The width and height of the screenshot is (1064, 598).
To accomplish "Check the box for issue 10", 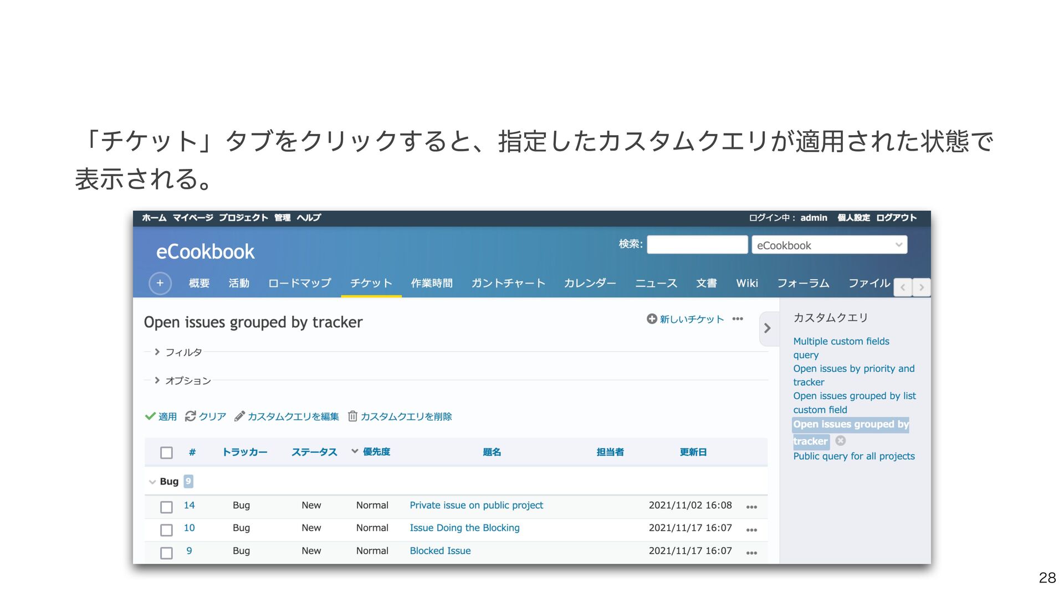I will click(166, 530).
